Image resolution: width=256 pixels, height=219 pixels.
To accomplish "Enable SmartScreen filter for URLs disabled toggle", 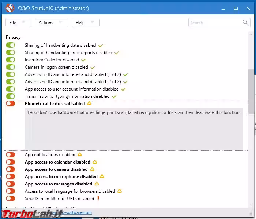I will point(11,199).
